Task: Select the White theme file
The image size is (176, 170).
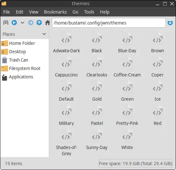Action: (x=127, y=140)
